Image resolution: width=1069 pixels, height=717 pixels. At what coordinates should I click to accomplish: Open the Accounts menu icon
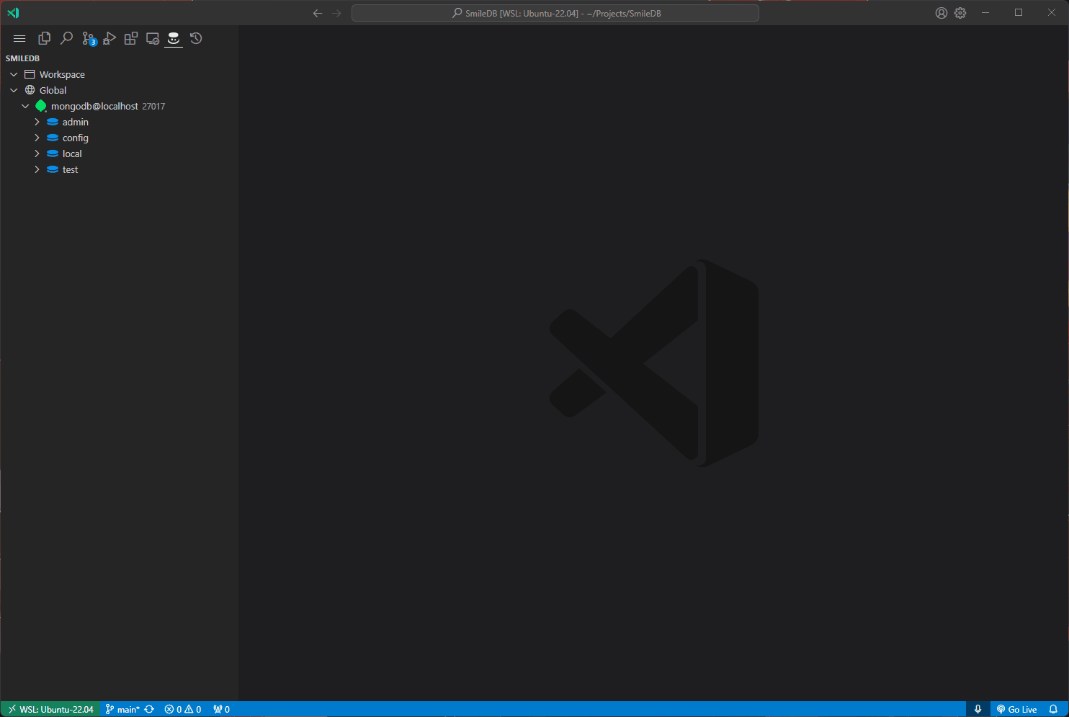941,13
